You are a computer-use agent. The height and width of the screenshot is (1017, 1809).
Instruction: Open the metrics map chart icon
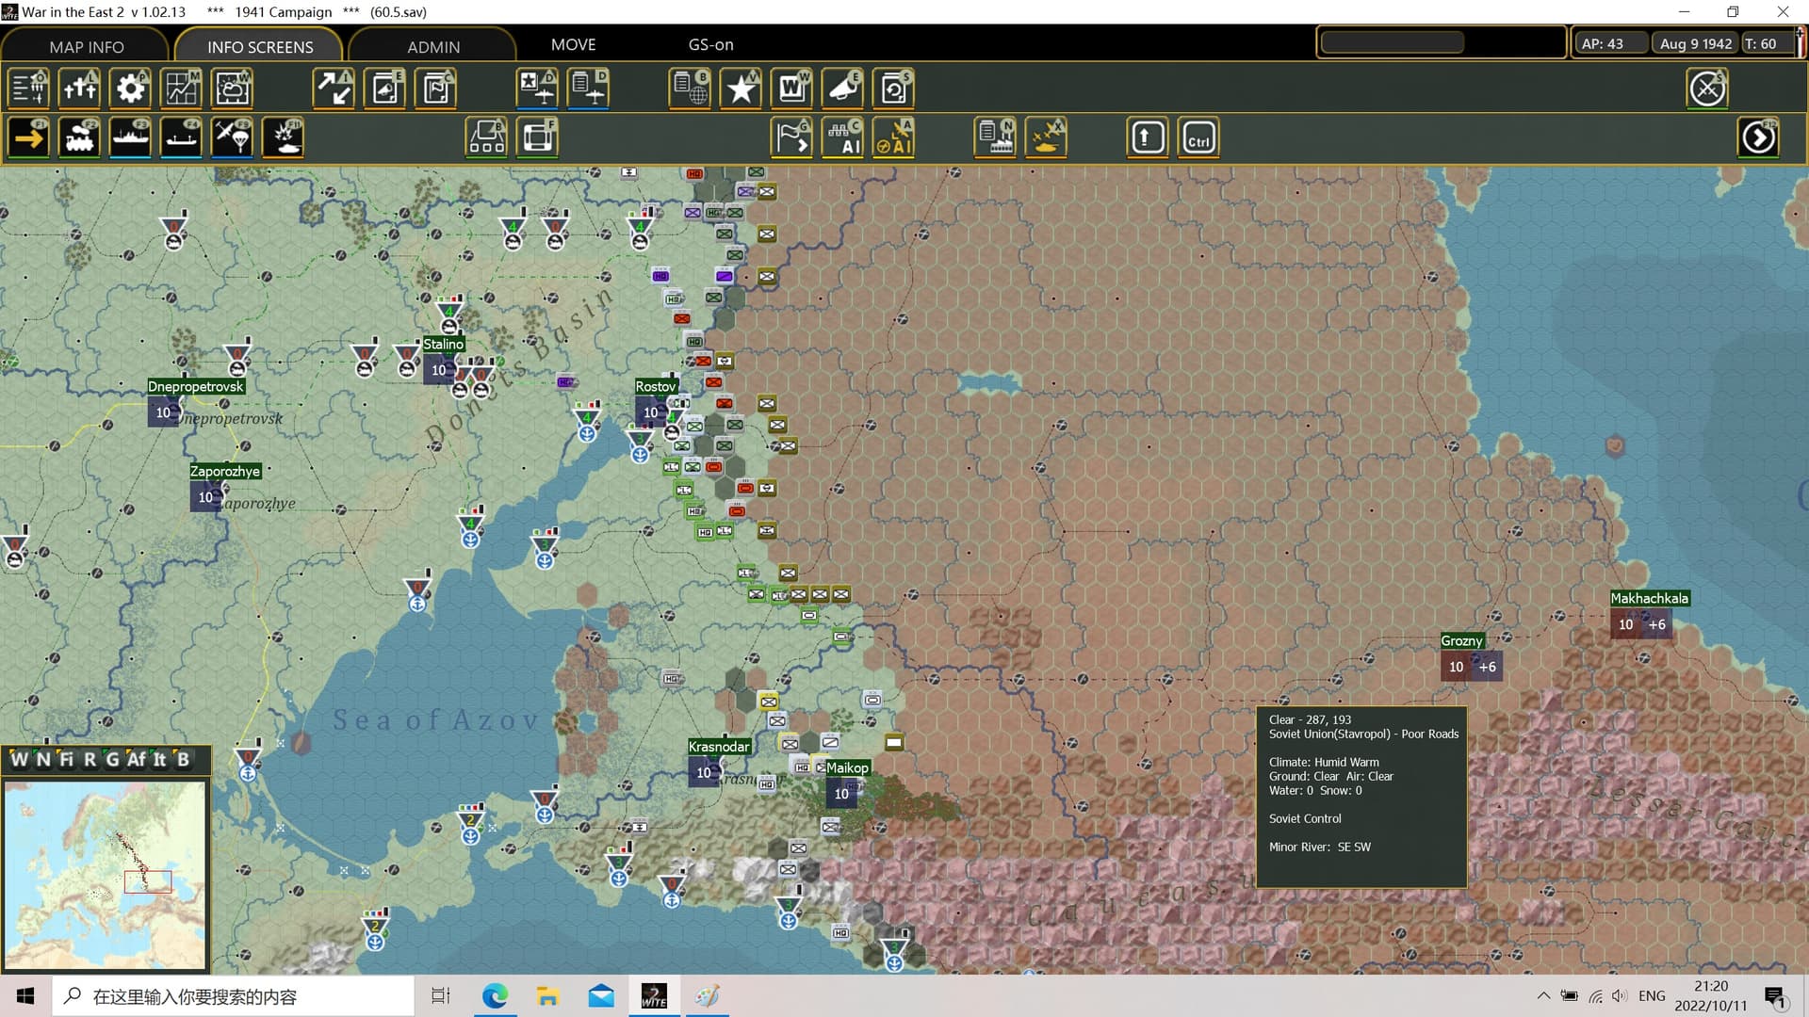tap(182, 89)
